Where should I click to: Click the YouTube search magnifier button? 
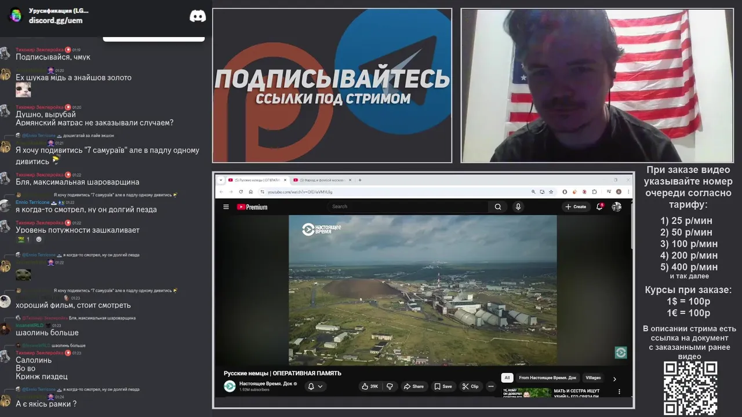coord(497,207)
